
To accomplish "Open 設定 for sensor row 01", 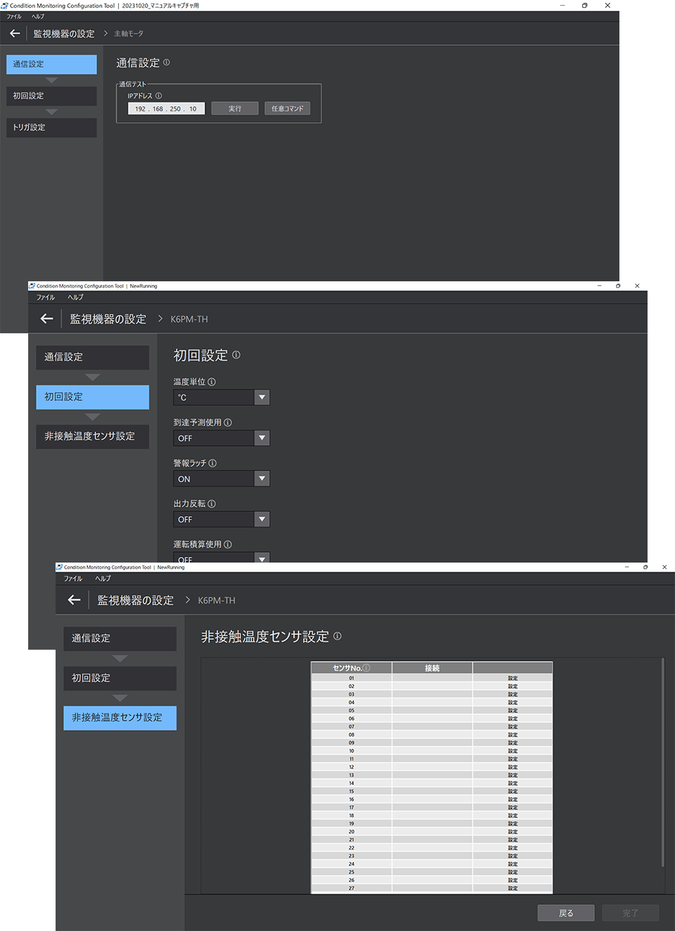I will pos(512,678).
